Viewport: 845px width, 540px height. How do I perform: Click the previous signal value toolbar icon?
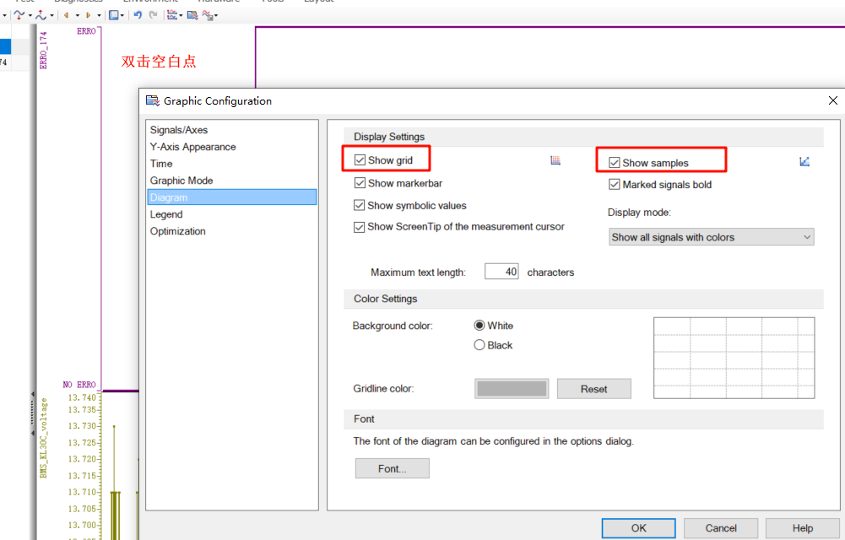[x=19, y=15]
